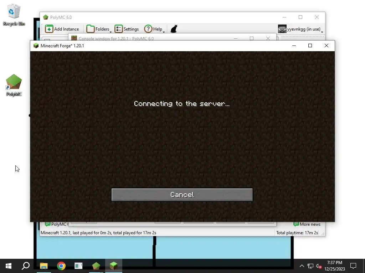Viewport: 365px width, 273px height.
Task: Launch Google Chrome from the taskbar
Action: [x=61, y=266]
